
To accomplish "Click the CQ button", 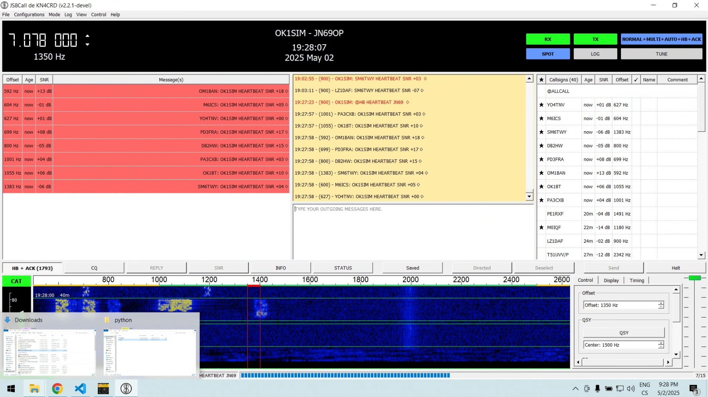I will [94, 268].
